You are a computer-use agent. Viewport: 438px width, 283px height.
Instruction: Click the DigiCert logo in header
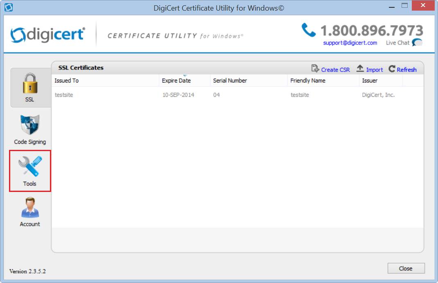47,34
